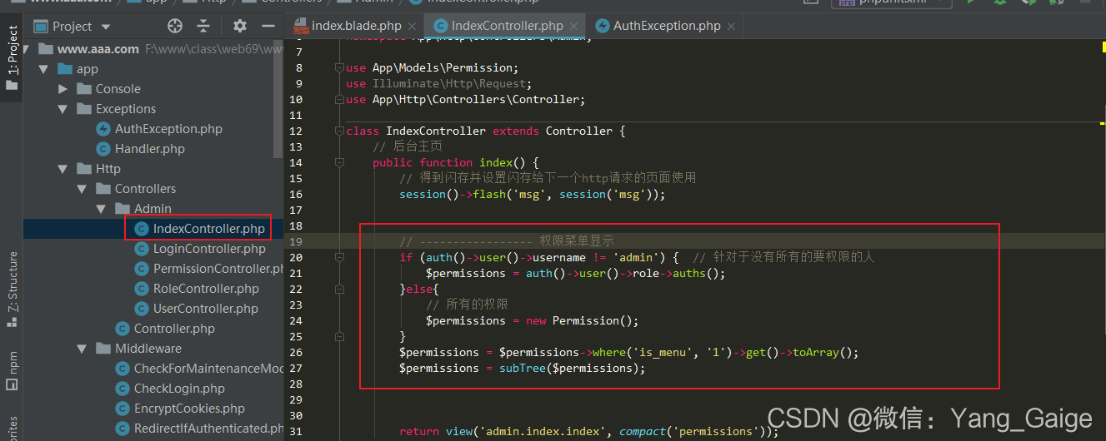Viewport: 1106px width, 441px height.
Task: Open Project panel settings gear
Action: [240, 26]
